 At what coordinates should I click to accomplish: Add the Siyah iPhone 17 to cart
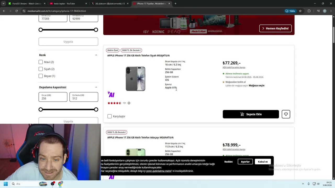coord(251,114)
